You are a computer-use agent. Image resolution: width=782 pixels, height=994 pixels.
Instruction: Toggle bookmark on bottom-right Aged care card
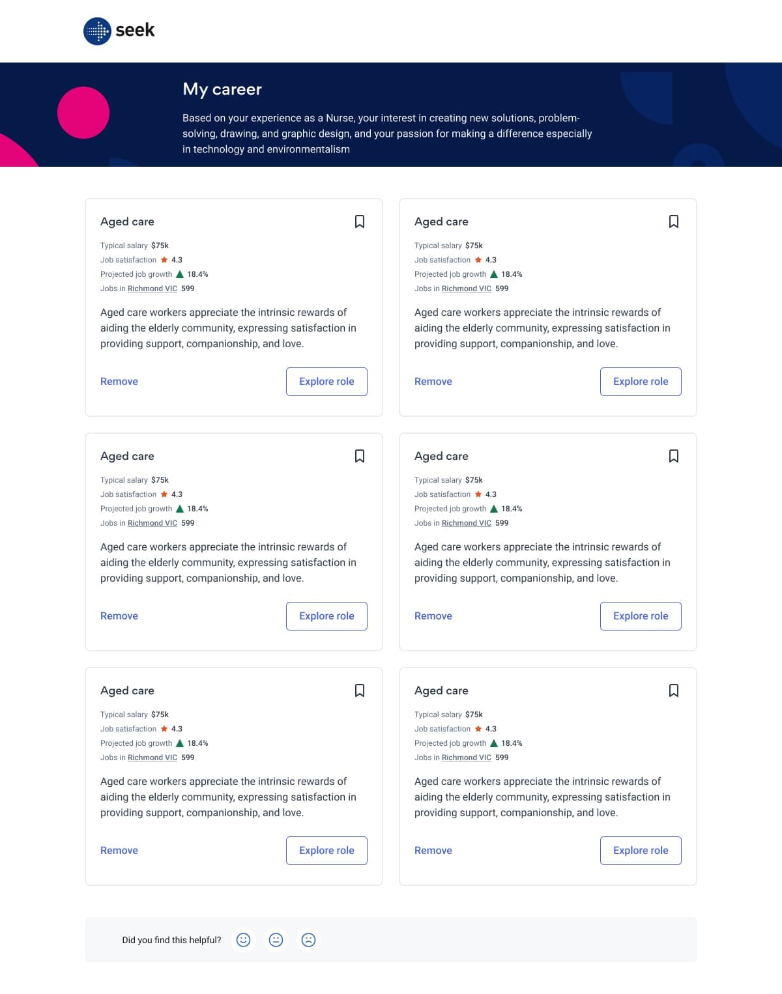[x=673, y=690]
